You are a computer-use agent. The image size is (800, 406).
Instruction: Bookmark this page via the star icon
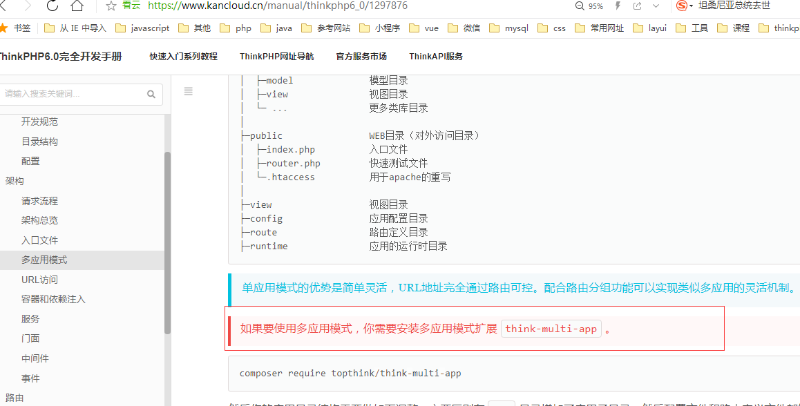click(x=111, y=6)
